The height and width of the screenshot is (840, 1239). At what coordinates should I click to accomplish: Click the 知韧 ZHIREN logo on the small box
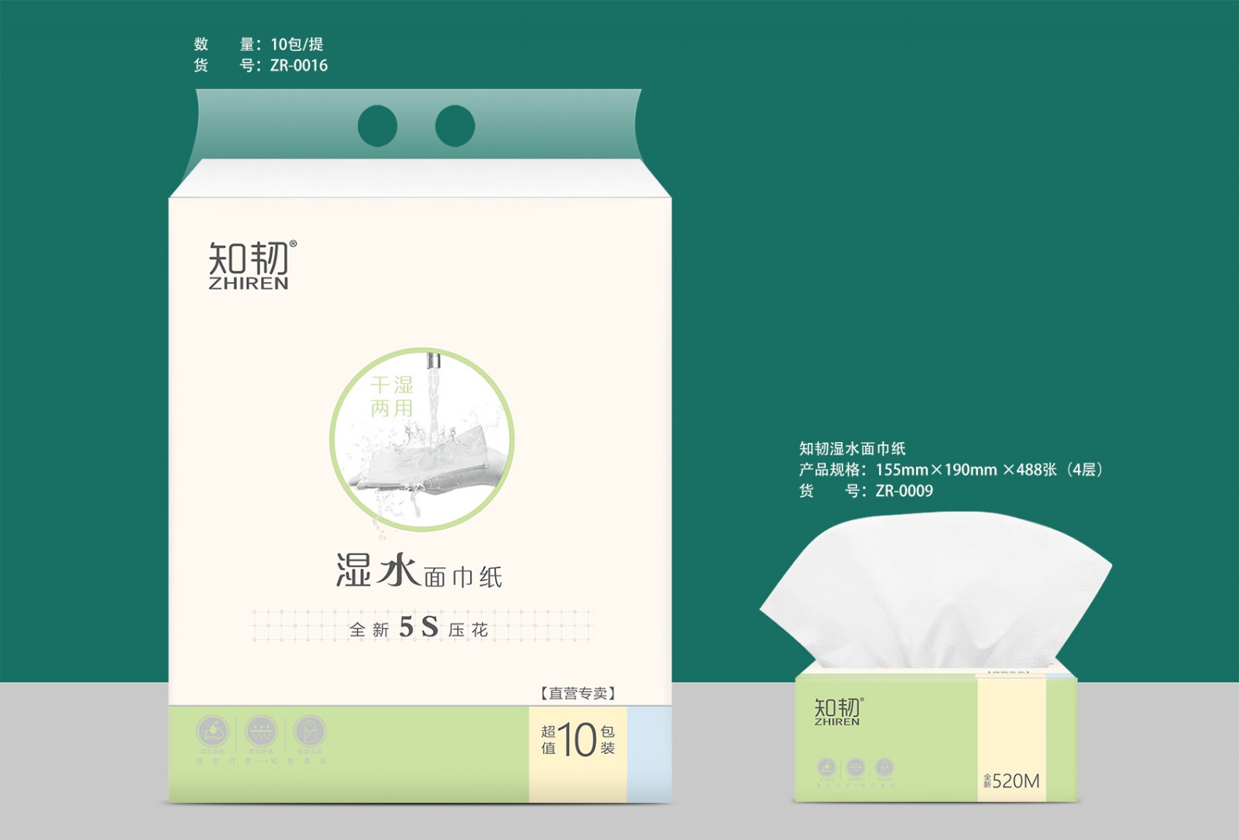(x=838, y=711)
